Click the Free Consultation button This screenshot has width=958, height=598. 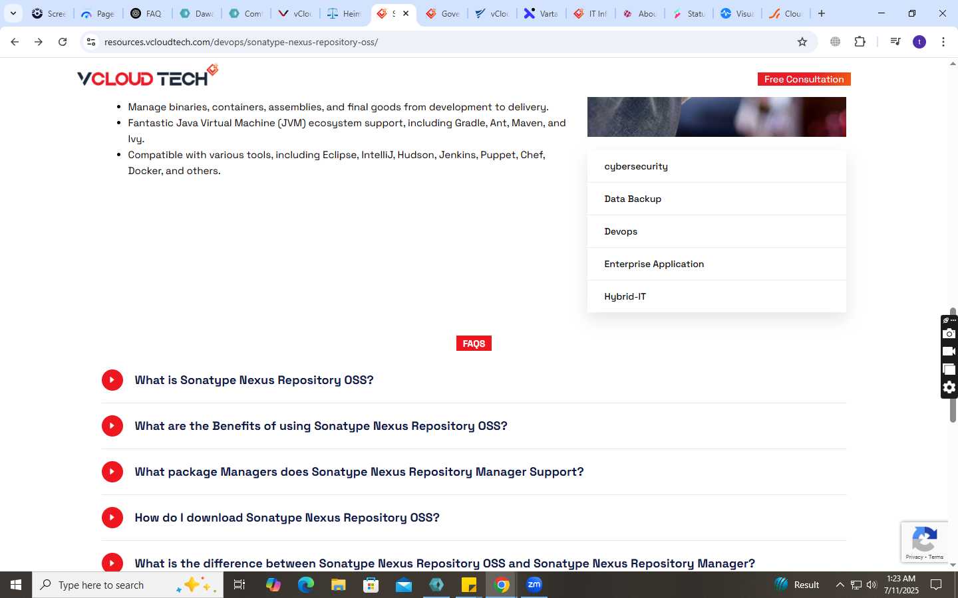tap(804, 79)
